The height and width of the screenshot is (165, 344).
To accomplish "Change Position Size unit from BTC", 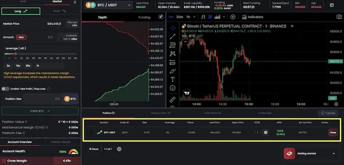I will tap(70, 99).
